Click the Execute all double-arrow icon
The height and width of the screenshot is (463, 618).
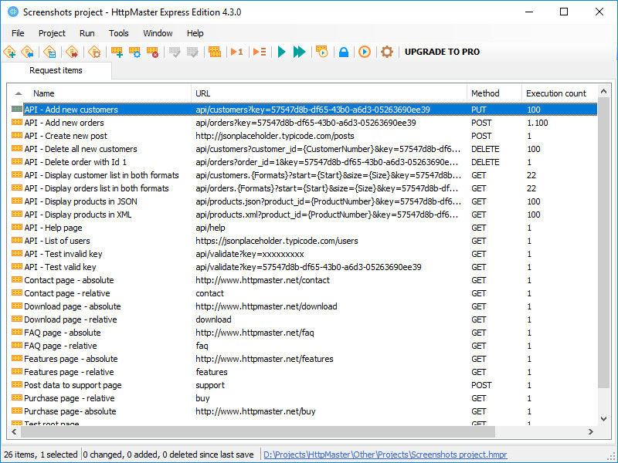[300, 52]
